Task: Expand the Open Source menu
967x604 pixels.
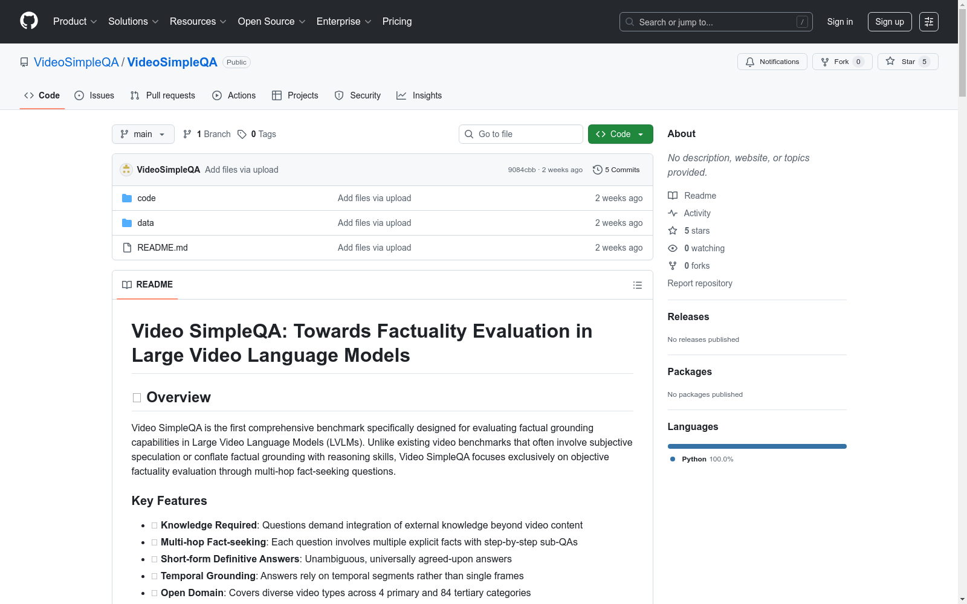Action: tap(271, 22)
